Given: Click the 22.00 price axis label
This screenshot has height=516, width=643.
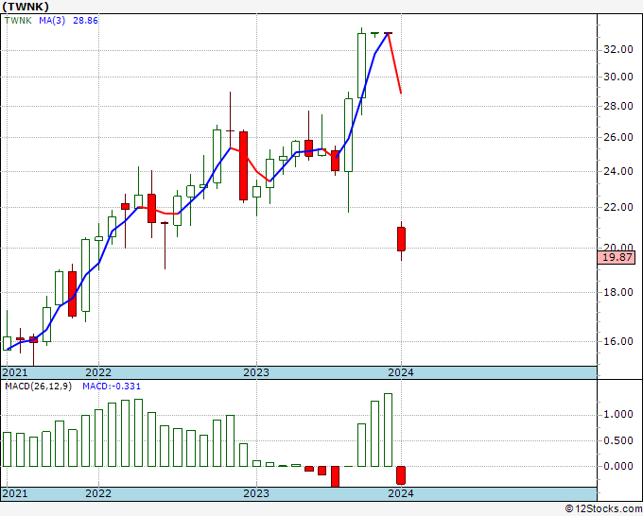Looking at the screenshot, I should [618, 207].
